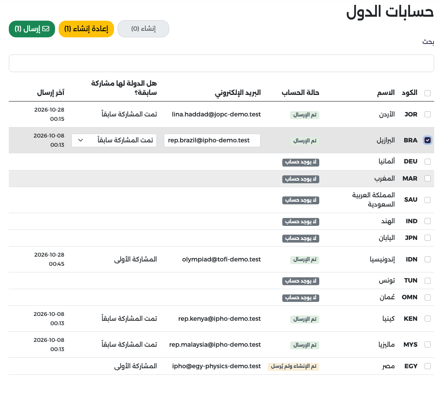Select the TUN تونس row checkbox
This screenshot has height=410, width=443.
pyautogui.click(x=428, y=280)
